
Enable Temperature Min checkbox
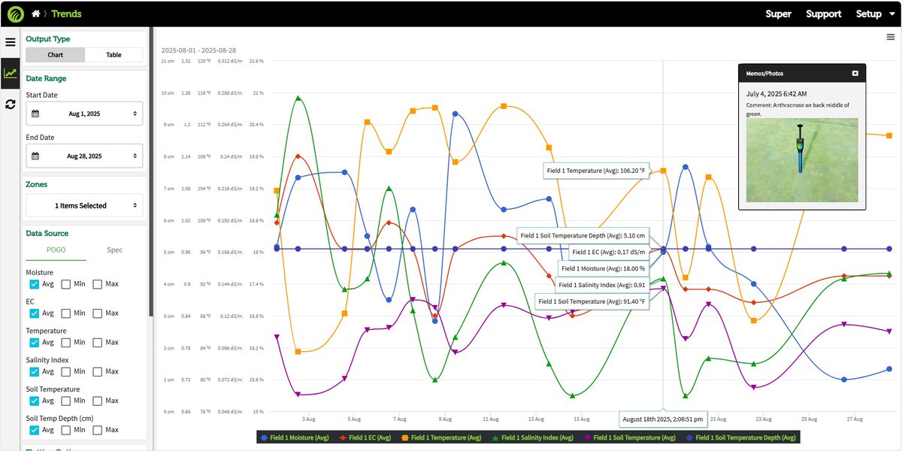[x=65, y=343]
